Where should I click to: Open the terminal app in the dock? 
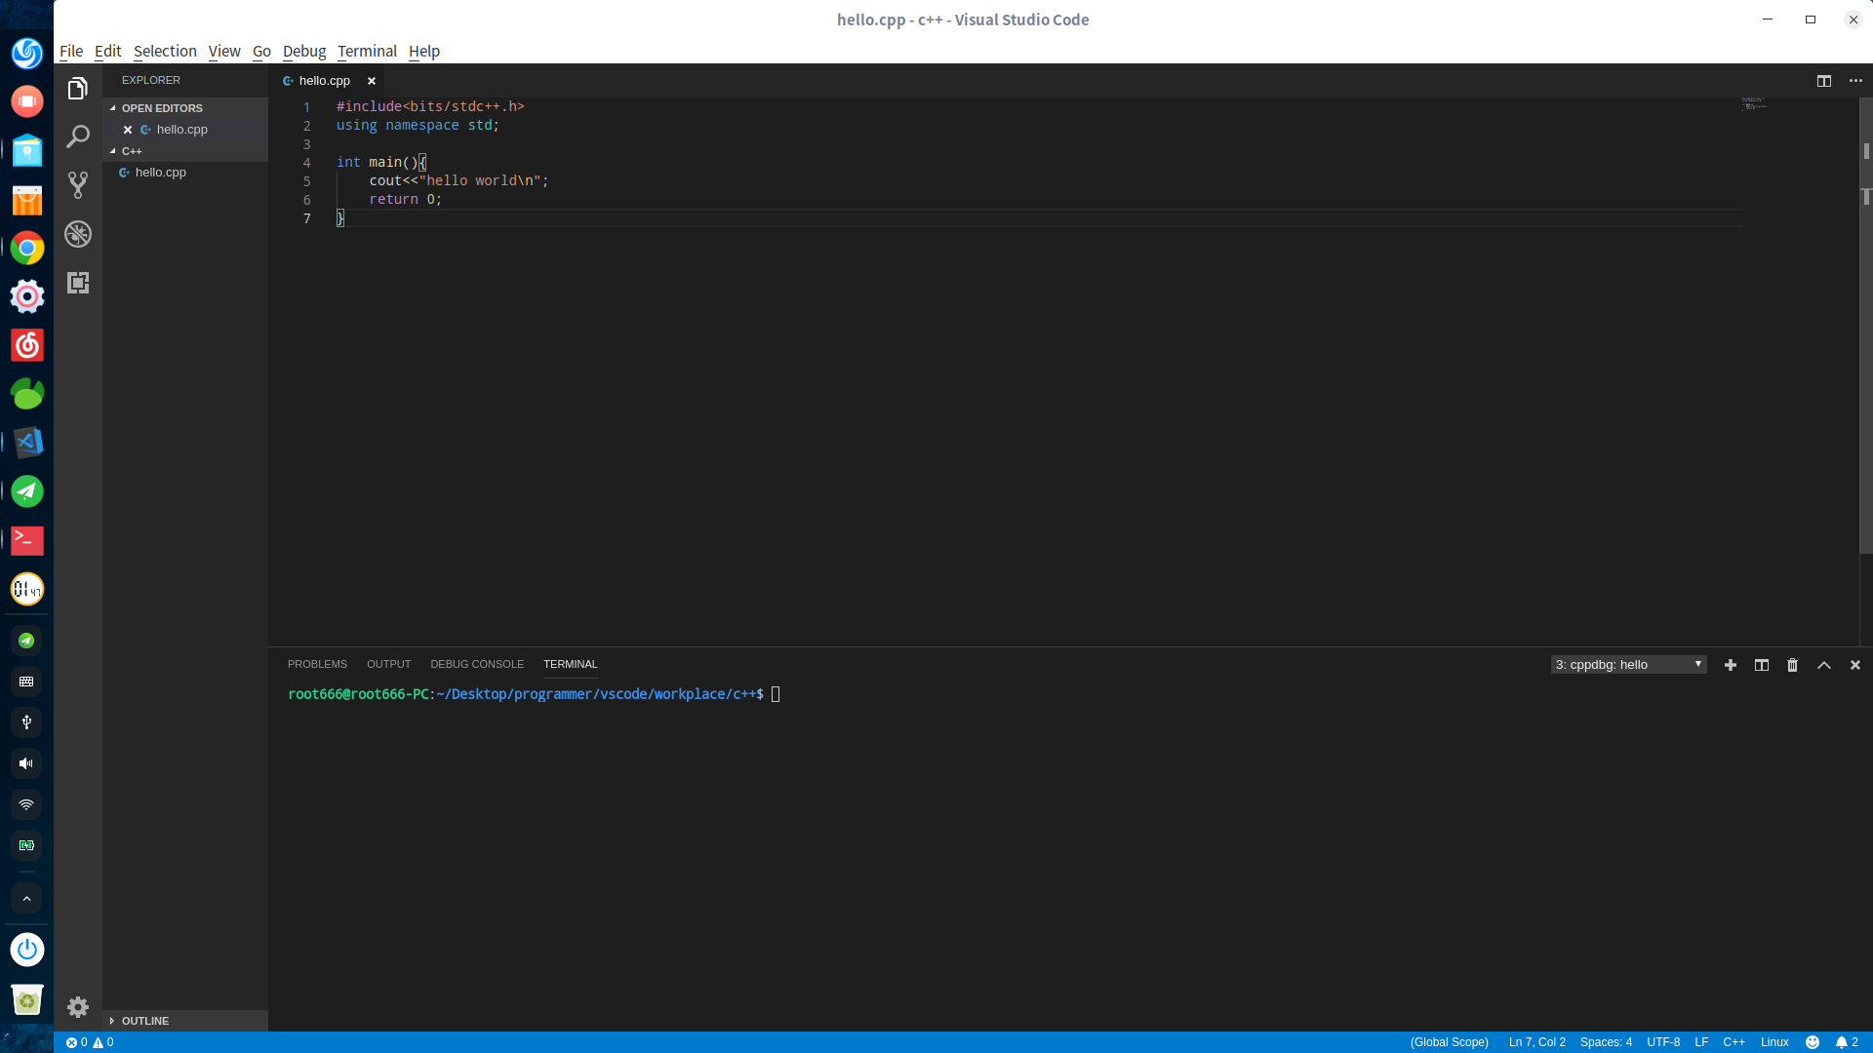pyautogui.click(x=27, y=540)
